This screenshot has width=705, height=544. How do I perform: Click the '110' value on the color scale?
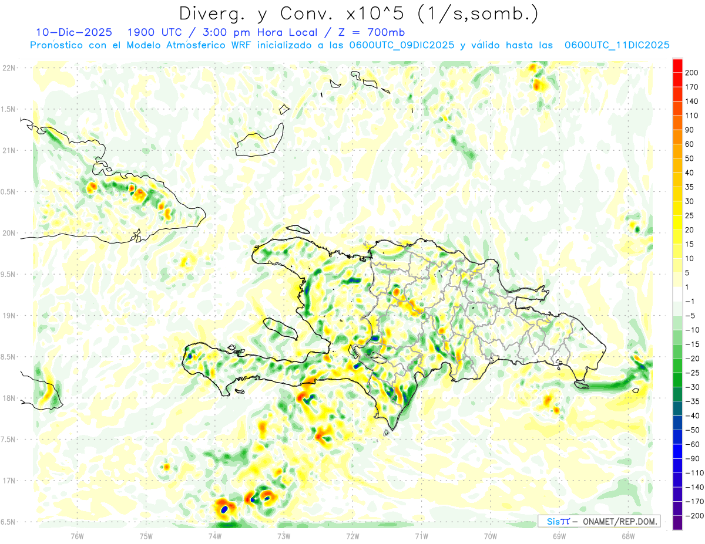[692, 116]
